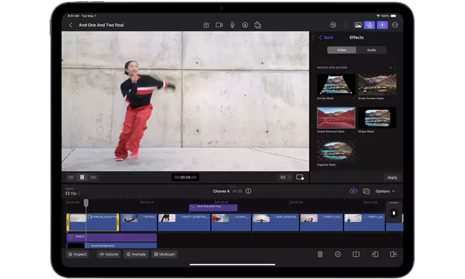This screenshot has width=465, height=279.
Task: Click the And One And Two final title
Action: pos(101,25)
